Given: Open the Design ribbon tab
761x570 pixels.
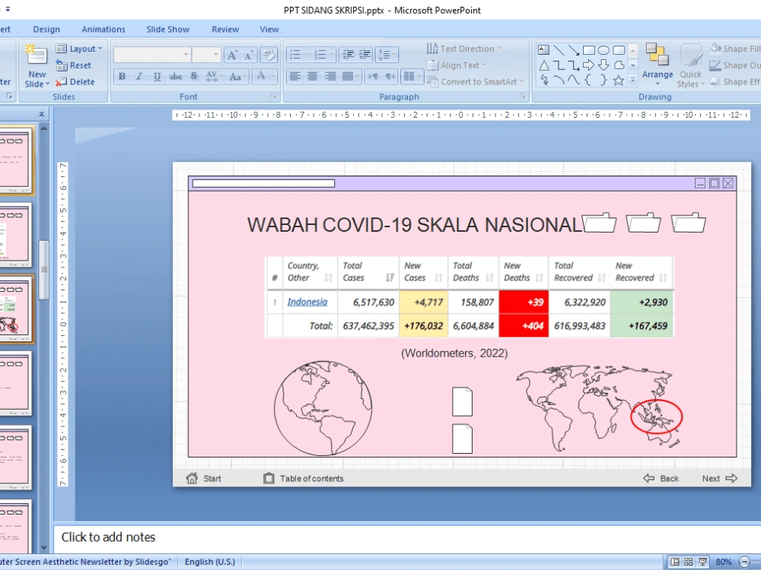Looking at the screenshot, I should click(46, 29).
